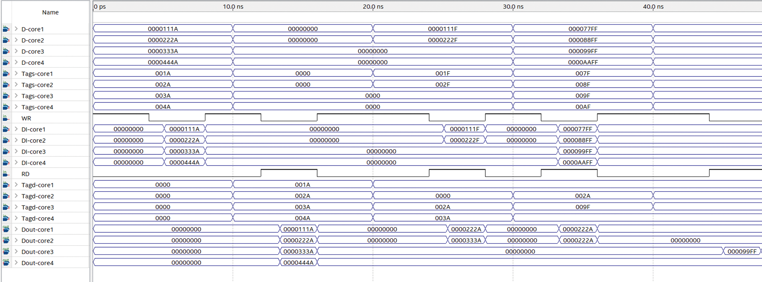
Task: Expand the Tags-core1 bus bits
Action: (x=16, y=74)
